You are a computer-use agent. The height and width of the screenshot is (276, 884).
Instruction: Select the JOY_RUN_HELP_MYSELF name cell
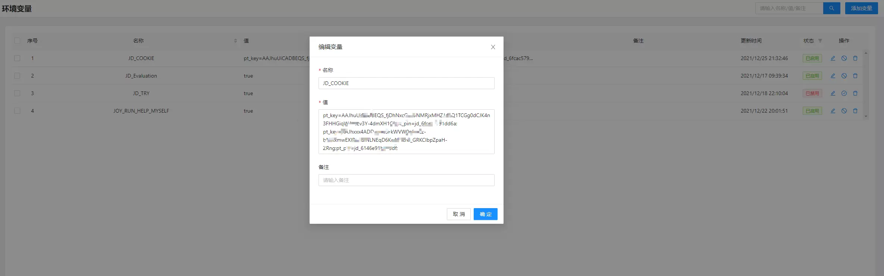[141, 111]
